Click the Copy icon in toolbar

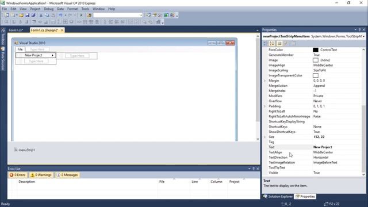pyautogui.click(x=47, y=16)
